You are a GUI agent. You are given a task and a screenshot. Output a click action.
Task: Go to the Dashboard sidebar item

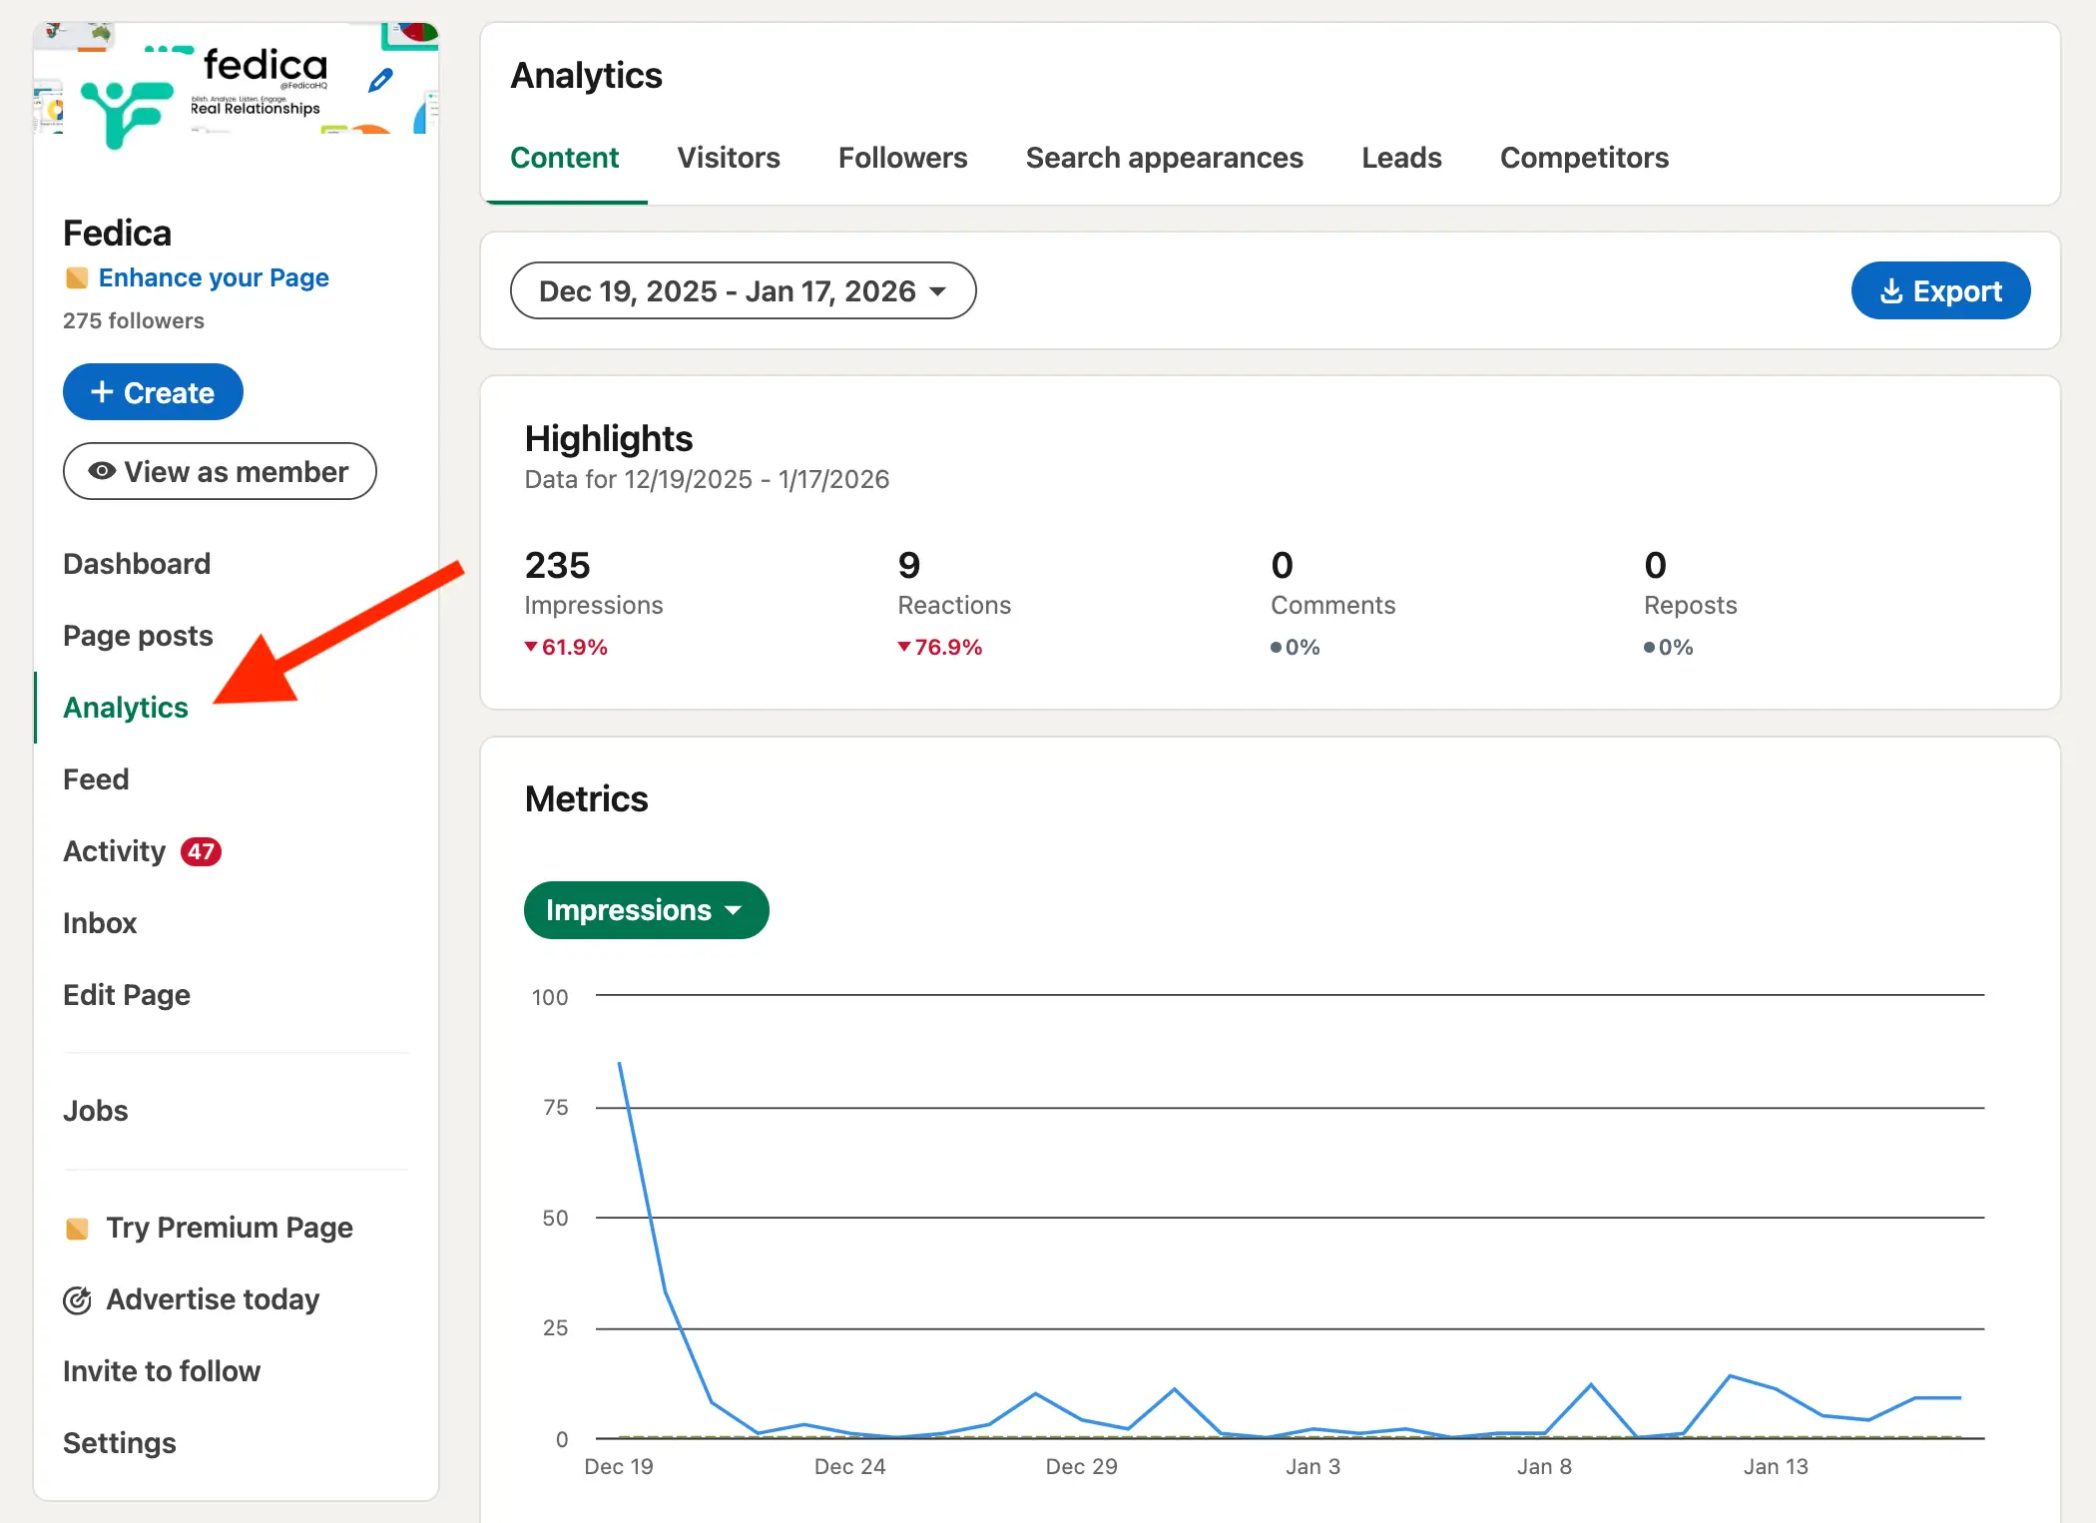point(137,564)
